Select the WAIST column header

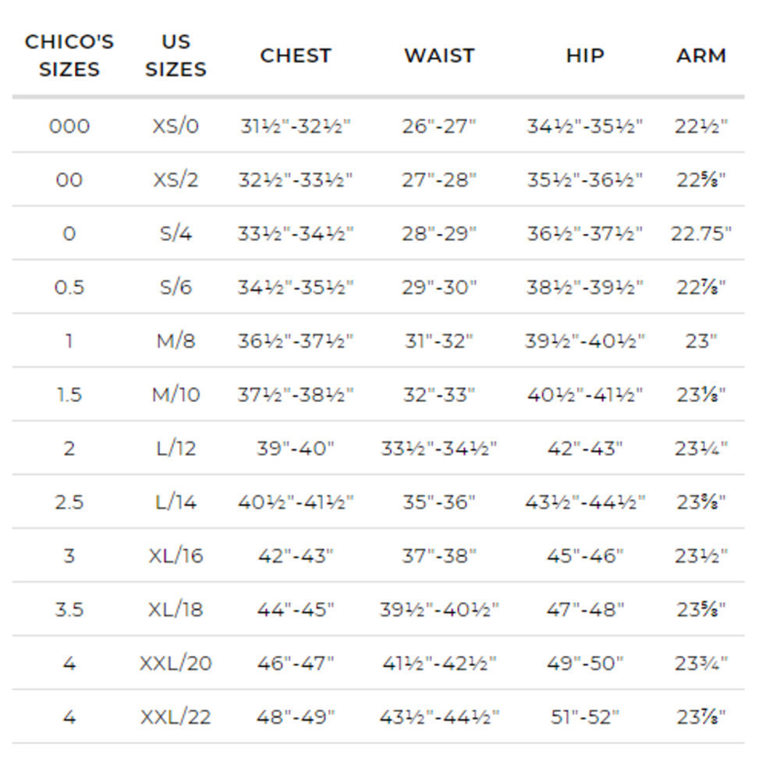[439, 55]
